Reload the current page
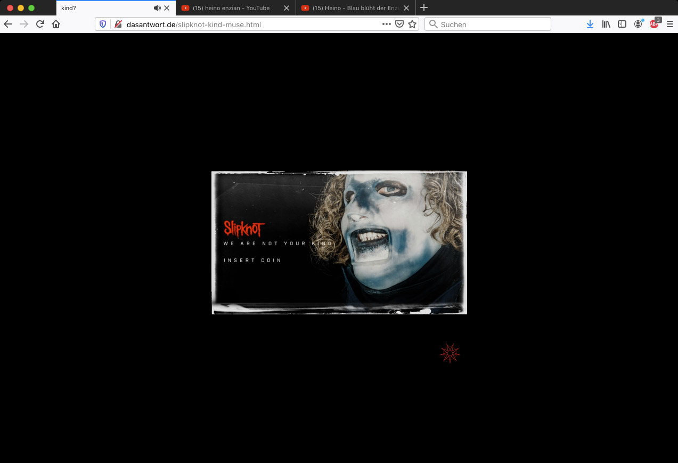Screen dimensions: 678x463 (x=40, y=24)
